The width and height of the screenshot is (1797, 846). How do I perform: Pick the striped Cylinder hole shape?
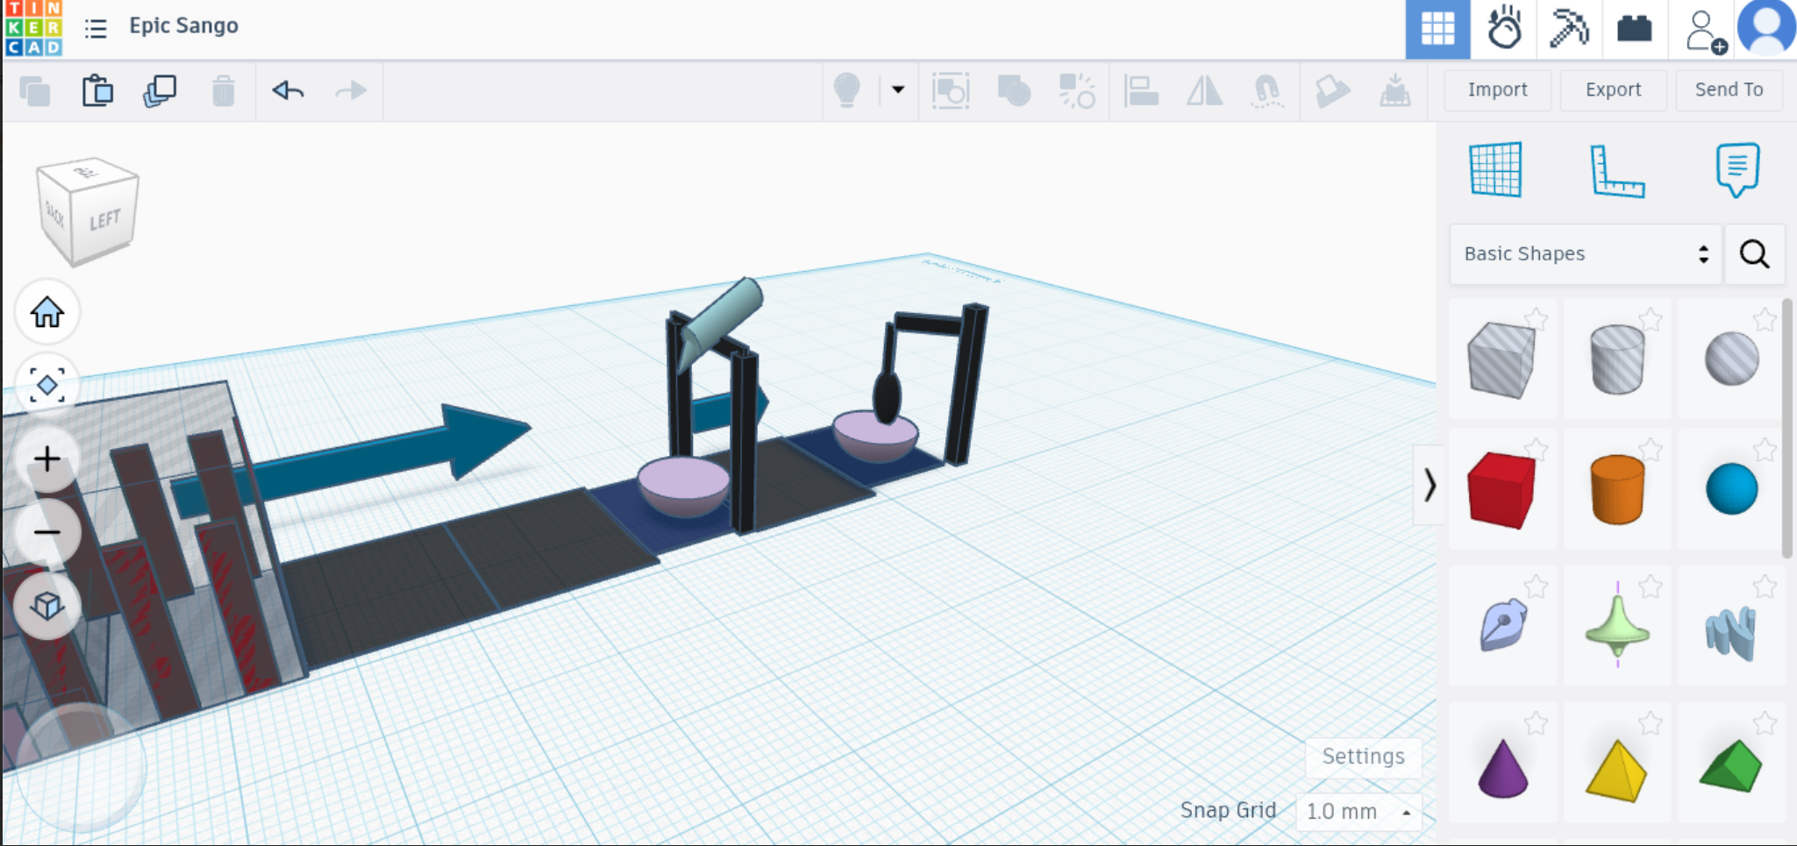[1617, 359]
